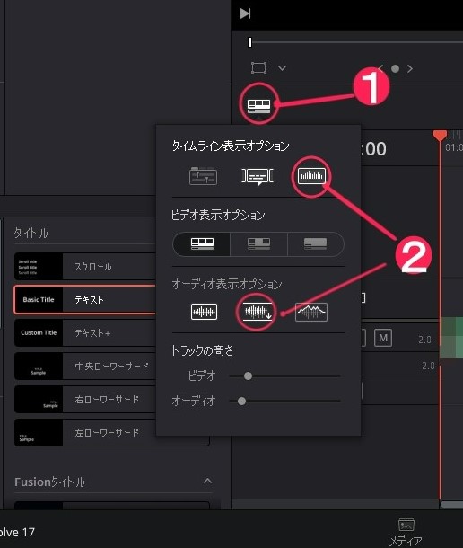Viewport: 463px width, 548px height.
Task: Select filmstrip video display option
Action: tap(202, 243)
